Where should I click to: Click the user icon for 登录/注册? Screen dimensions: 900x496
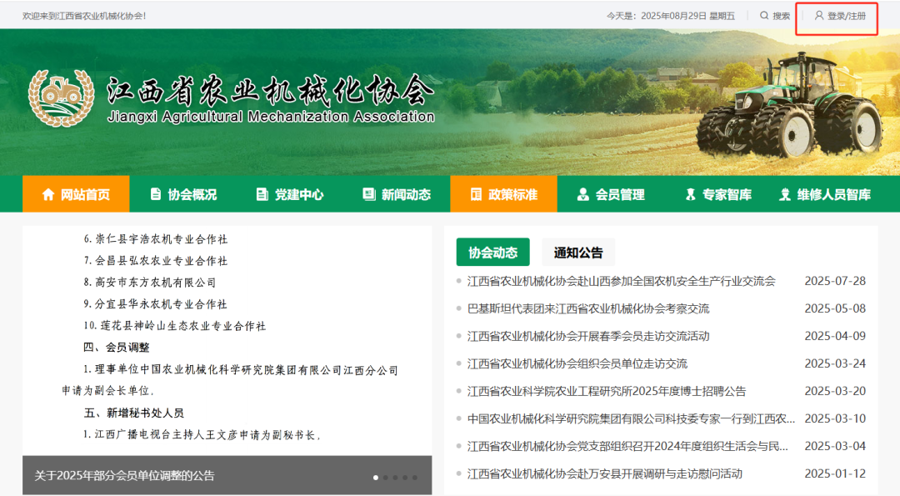click(818, 16)
